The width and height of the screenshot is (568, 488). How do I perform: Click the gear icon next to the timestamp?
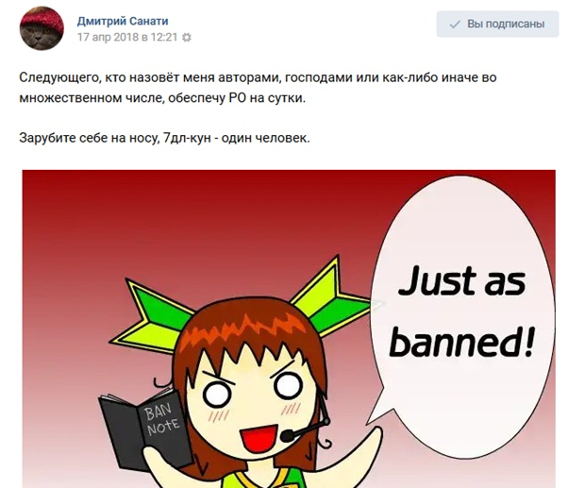click(x=186, y=38)
